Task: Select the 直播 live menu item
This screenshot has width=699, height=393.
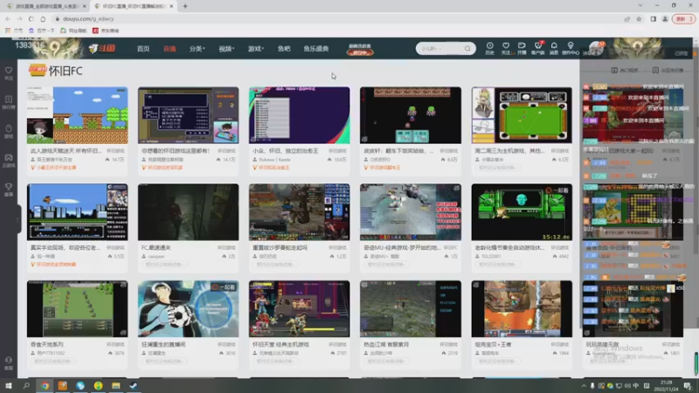Action: (x=170, y=49)
